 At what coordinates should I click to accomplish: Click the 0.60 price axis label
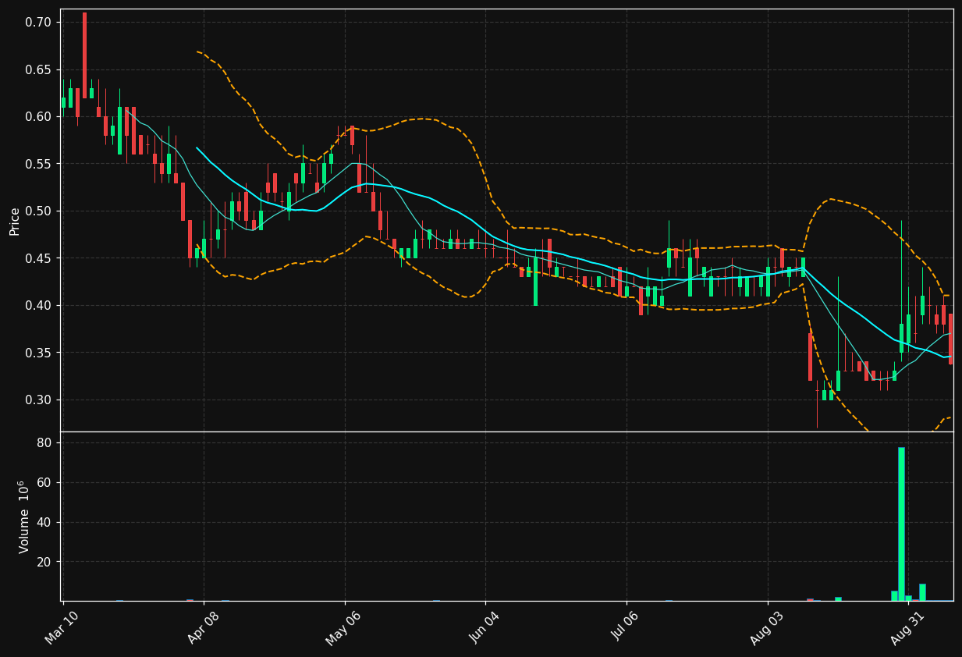37,117
